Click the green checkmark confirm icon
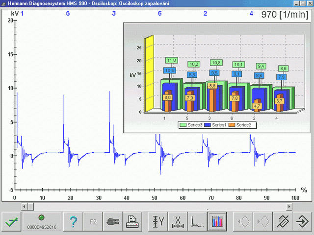 tap(11, 222)
